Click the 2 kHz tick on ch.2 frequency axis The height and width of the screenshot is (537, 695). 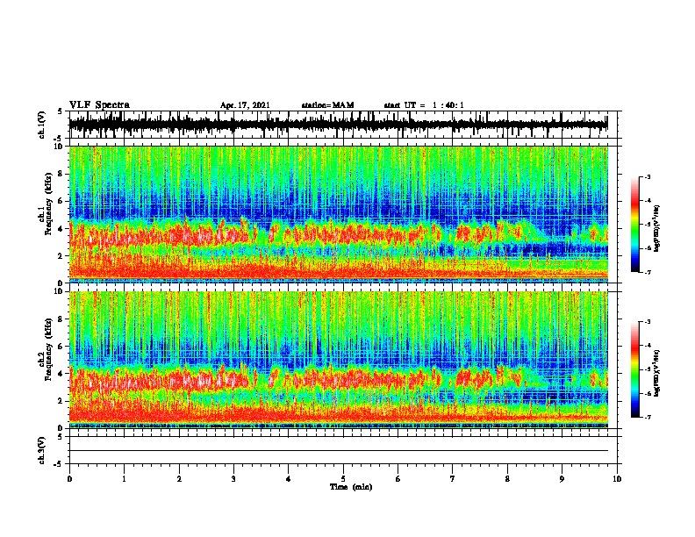click(x=61, y=401)
